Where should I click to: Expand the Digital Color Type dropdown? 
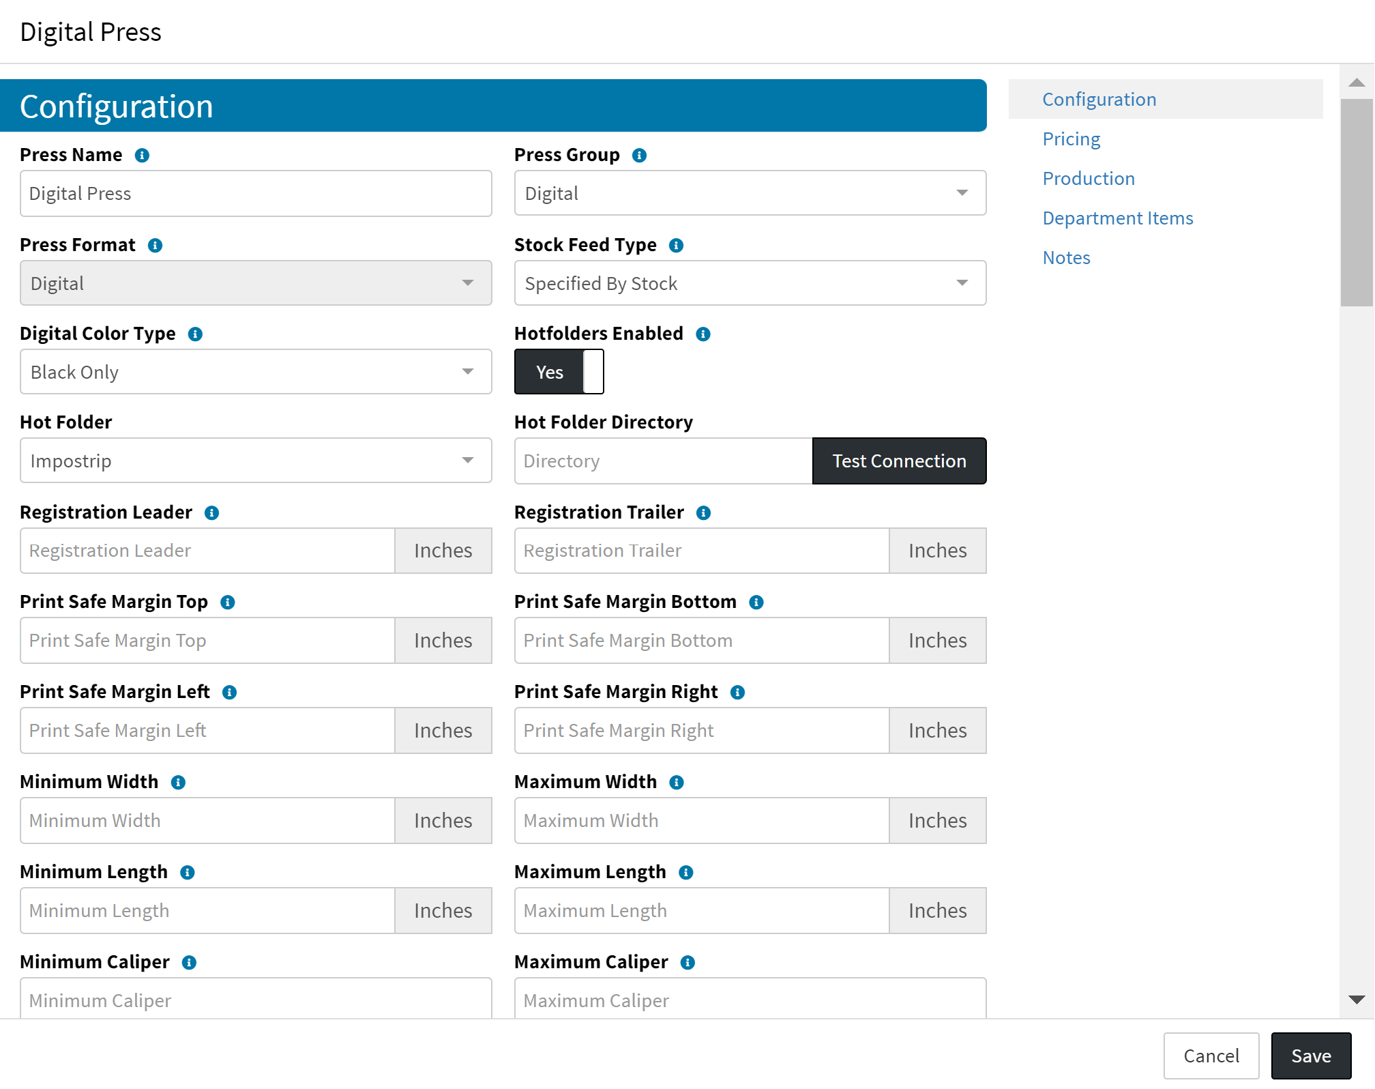[x=256, y=372]
